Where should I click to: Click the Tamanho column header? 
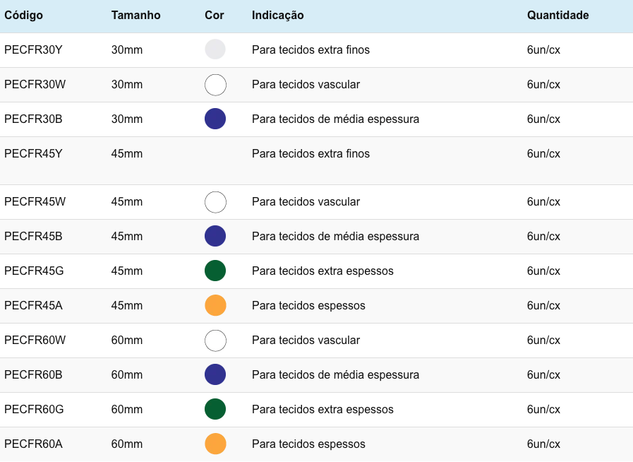(135, 15)
